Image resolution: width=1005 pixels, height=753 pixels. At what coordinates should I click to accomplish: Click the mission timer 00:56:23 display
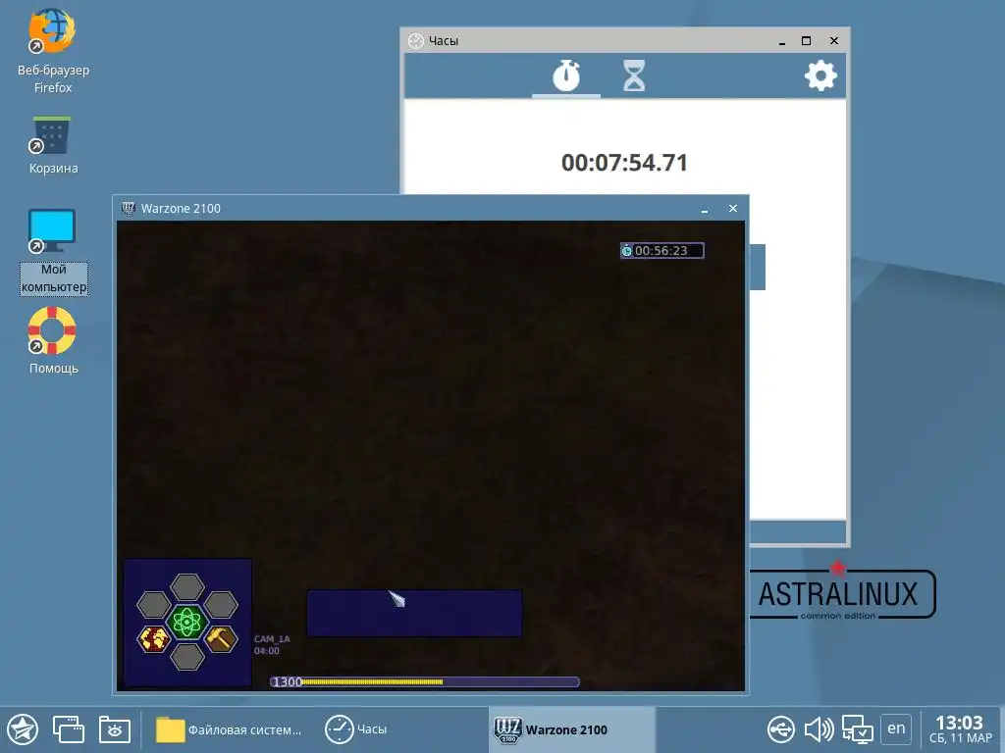click(x=662, y=250)
